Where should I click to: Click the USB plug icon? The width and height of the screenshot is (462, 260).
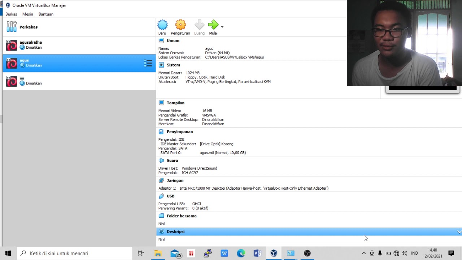(x=161, y=196)
